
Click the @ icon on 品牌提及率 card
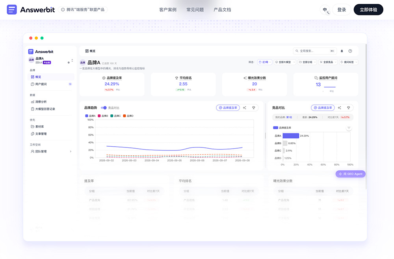(104, 78)
